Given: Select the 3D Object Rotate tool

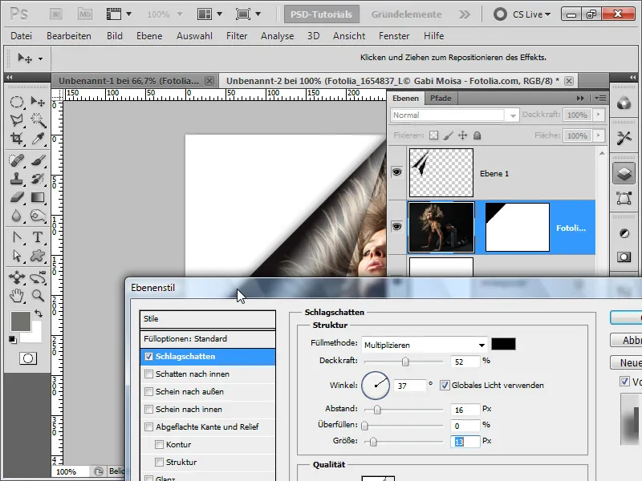Looking at the screenshot, I should coord(16,277).
